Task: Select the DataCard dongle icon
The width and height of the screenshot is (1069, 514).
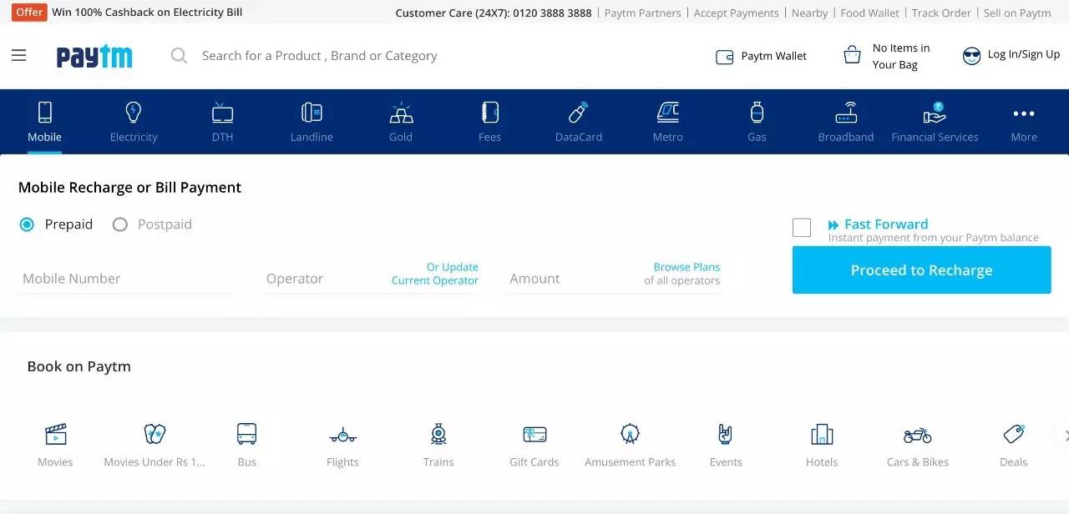Action: tap(579, 112)
